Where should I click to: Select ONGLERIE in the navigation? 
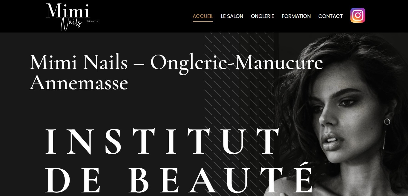[x=262, y=16]
